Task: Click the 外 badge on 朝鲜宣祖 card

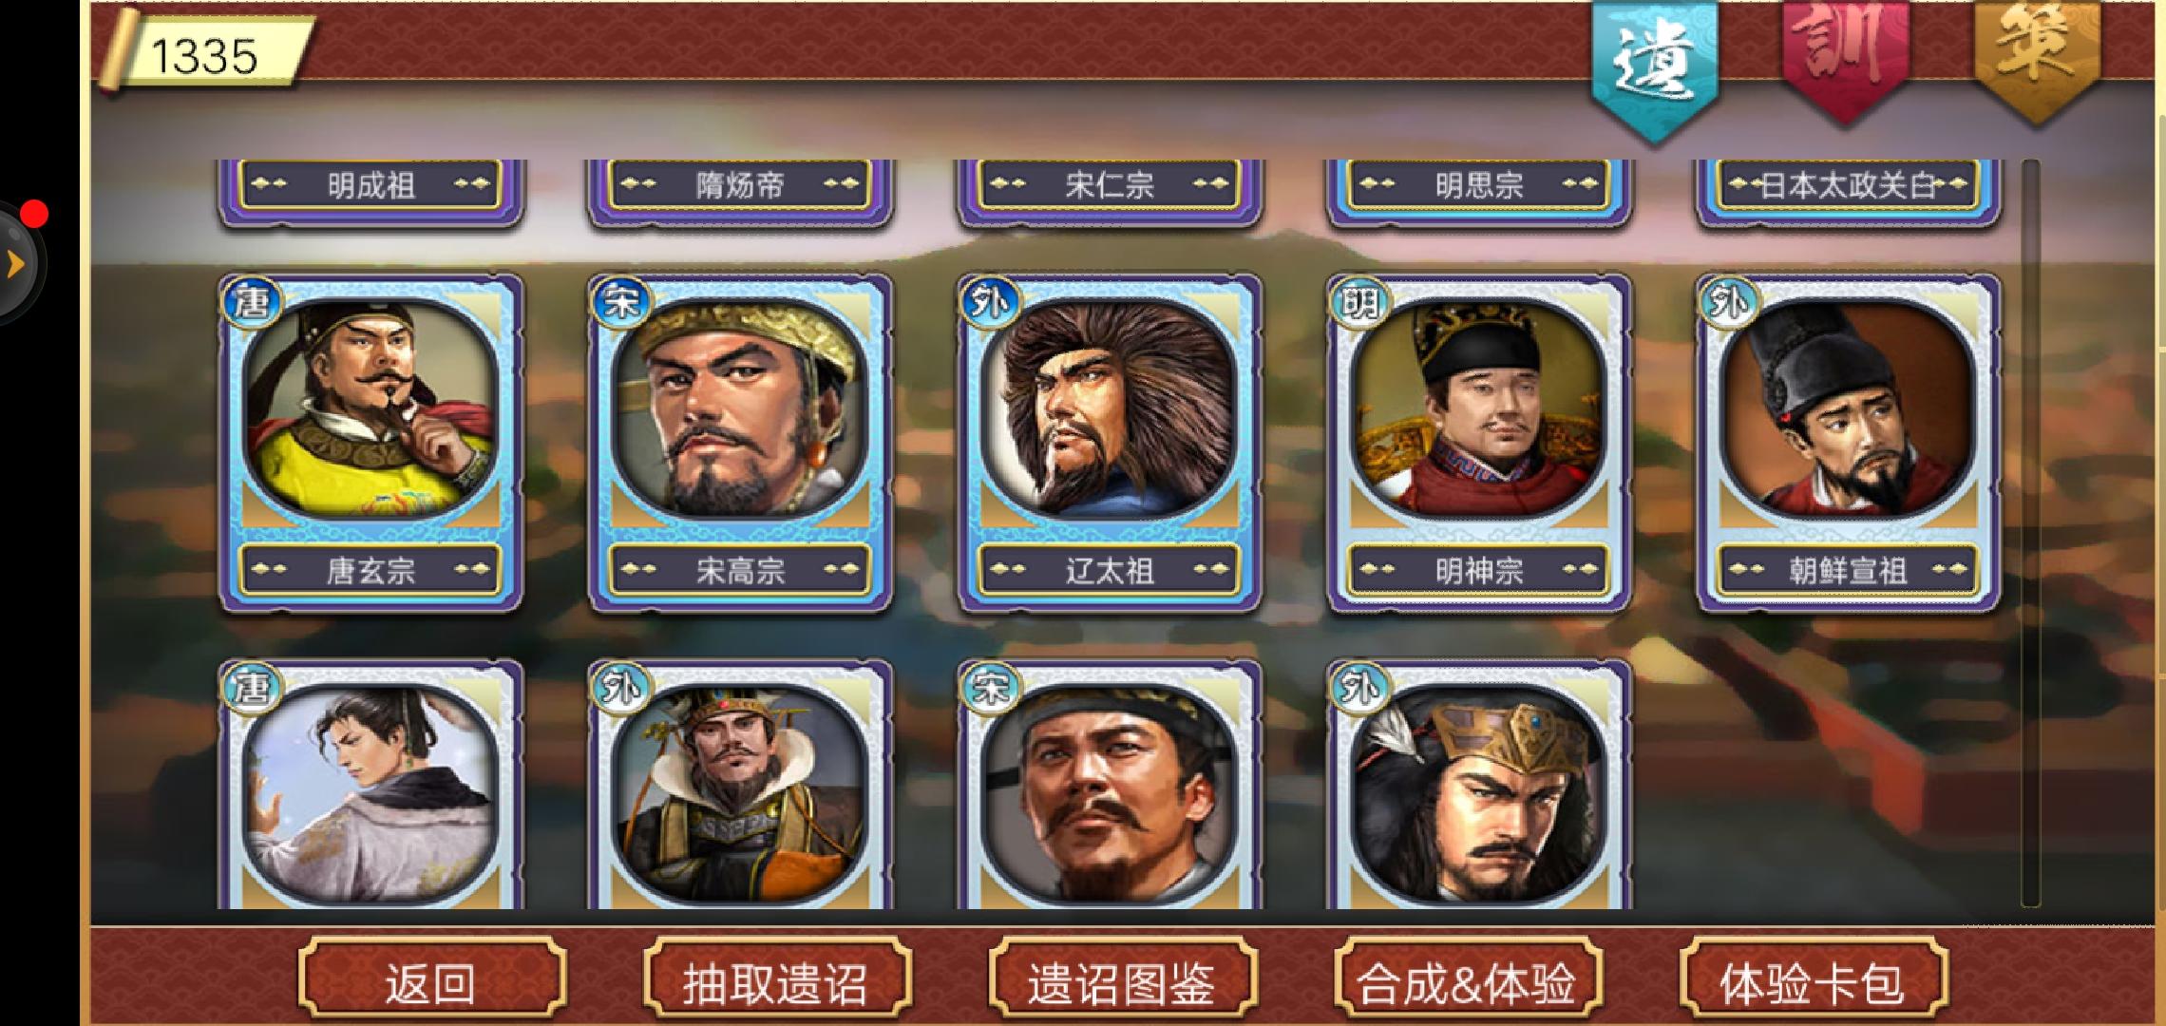Action: pos(1730,304)
